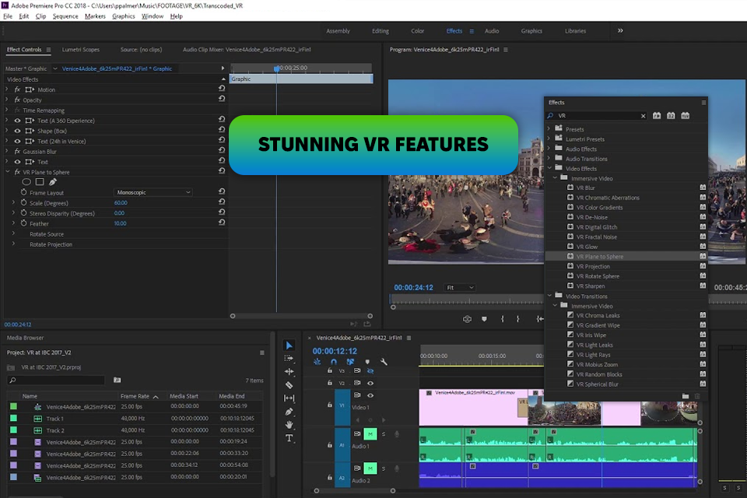The image size is (747, 498).
Task: Toggle Snap magnet in timeline
Action: (334, 362)
